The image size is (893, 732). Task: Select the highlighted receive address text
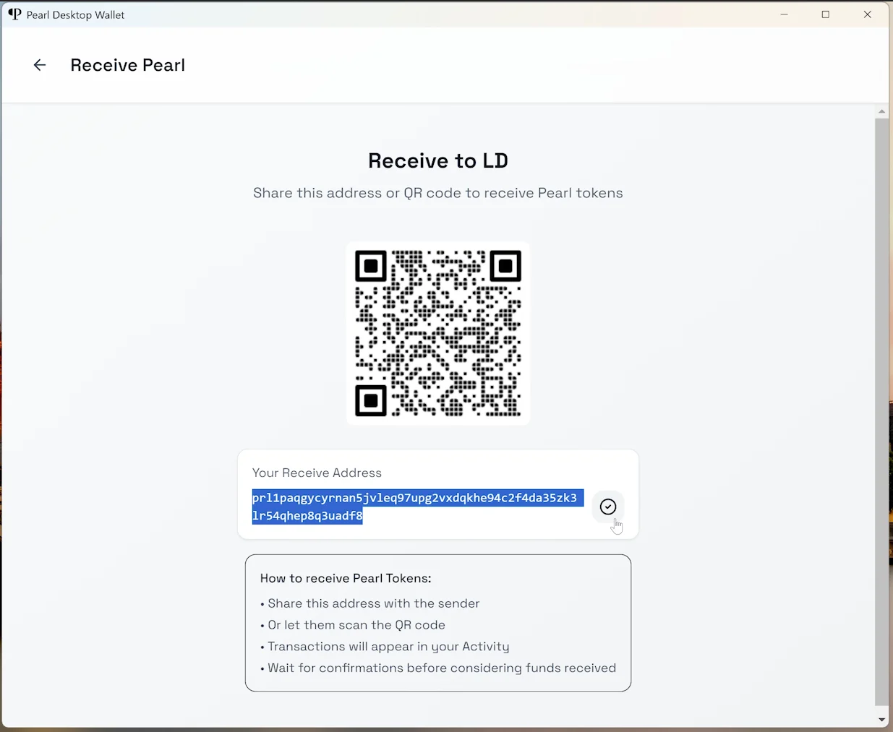(x=417, y=507)
